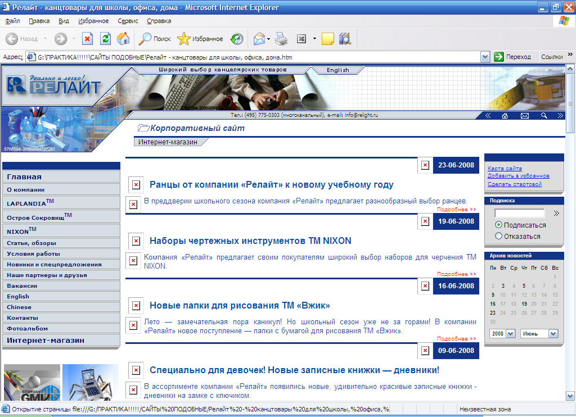
Task: Click the address bar URL field
Action: pyautogui.click(x=254, y=57)
